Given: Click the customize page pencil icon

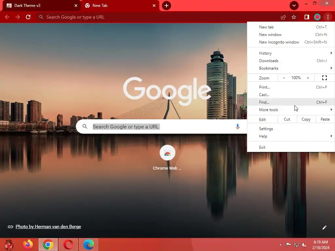Looking at the screenshot, I should (x=324, y=227).
